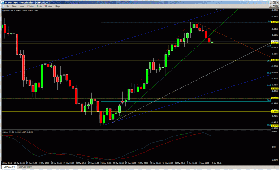The image size is (280, 170).
Task: Minimize the MetaTrader main window
Action: [x=271, y=3]
